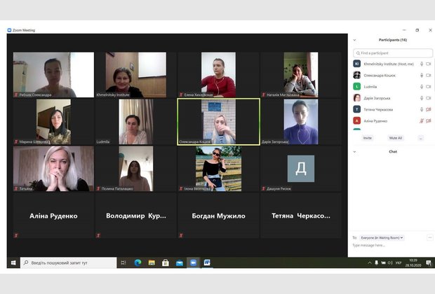435x294 pixels.
Task: Select Володимир Кур... name-only tile
Action: point(136,216)
